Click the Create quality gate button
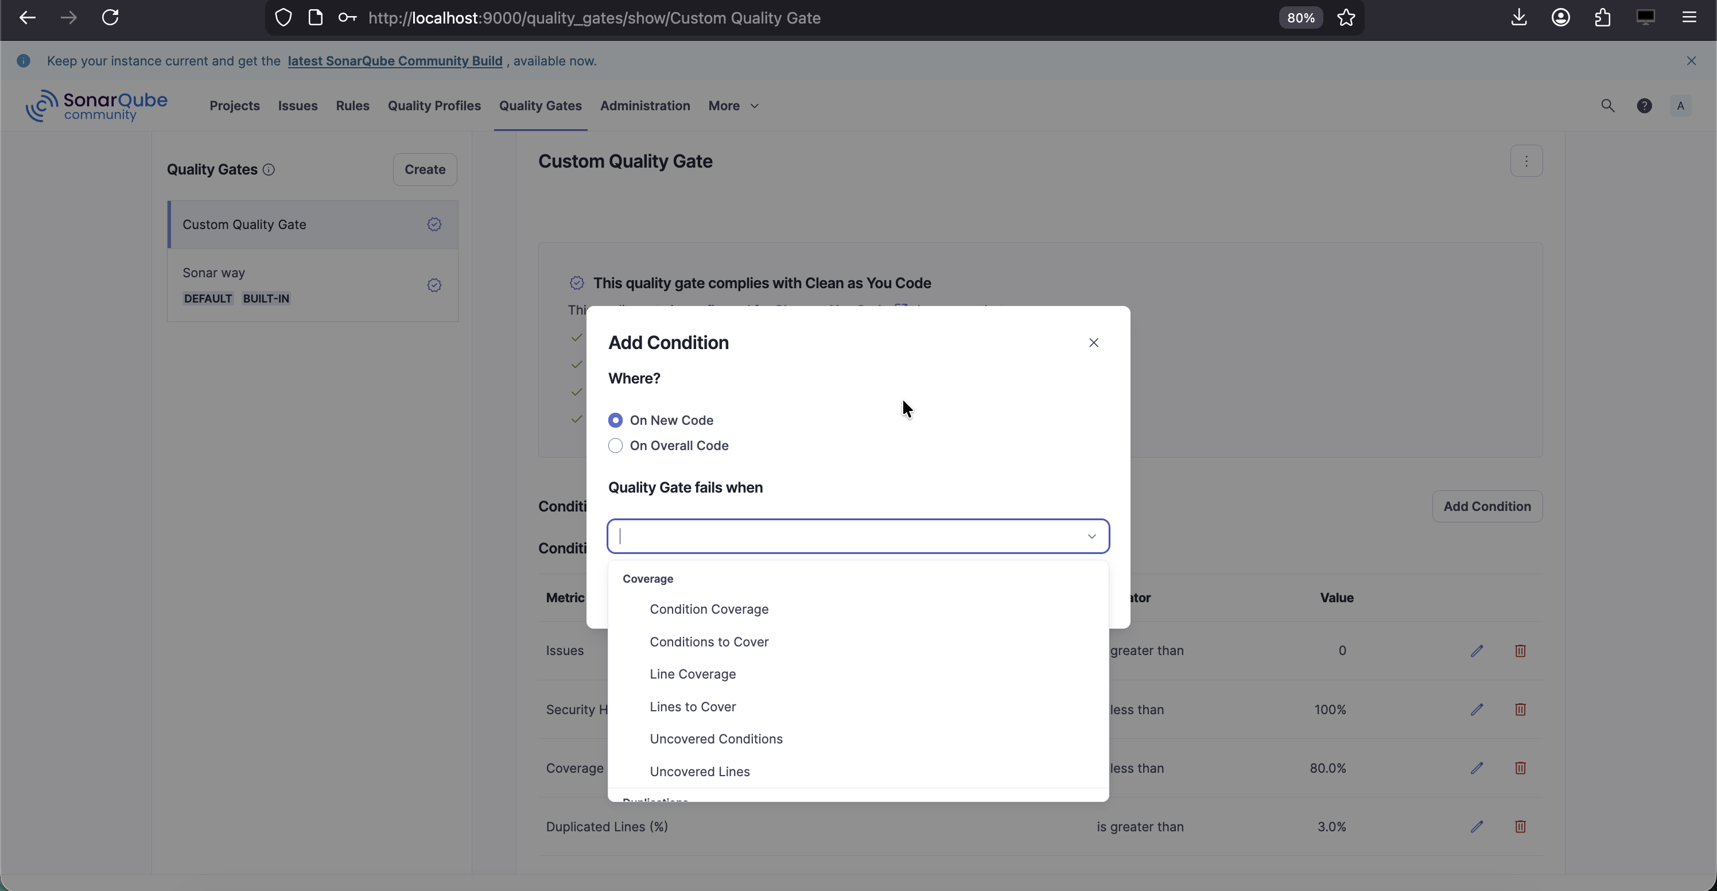Viewport: 1717px width, 891px height. 425,169
